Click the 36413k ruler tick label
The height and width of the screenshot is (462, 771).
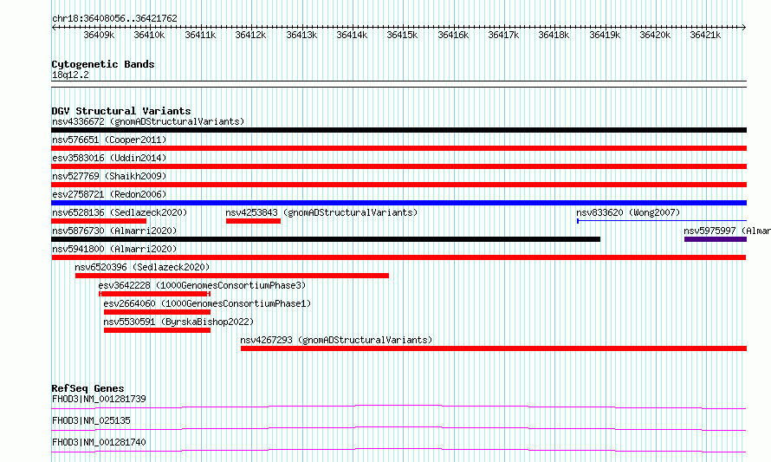pos(301,35)
